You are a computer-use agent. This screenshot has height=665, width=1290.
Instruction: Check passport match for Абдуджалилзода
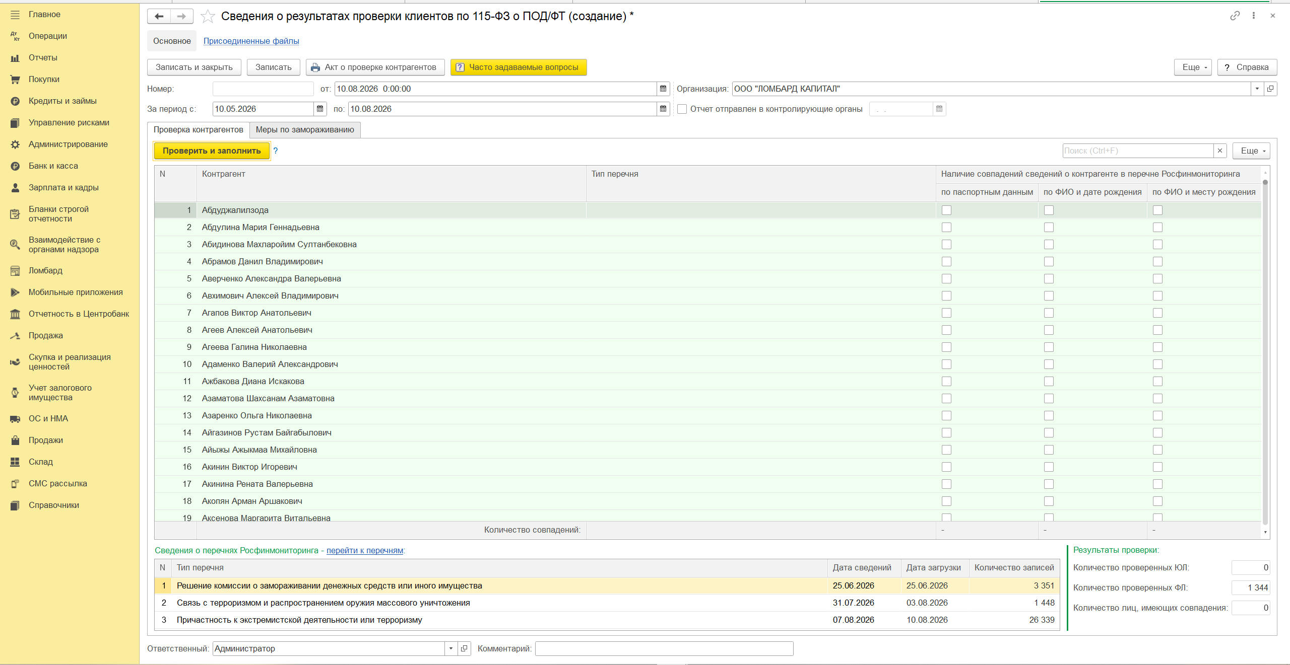(x=947, y=210)
